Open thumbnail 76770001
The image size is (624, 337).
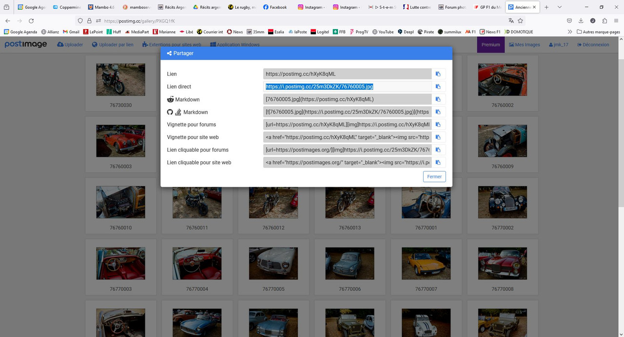[x=426, y=202]
